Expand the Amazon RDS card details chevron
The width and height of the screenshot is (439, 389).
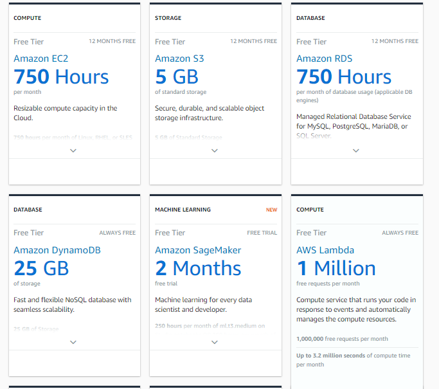click(356, 150)
